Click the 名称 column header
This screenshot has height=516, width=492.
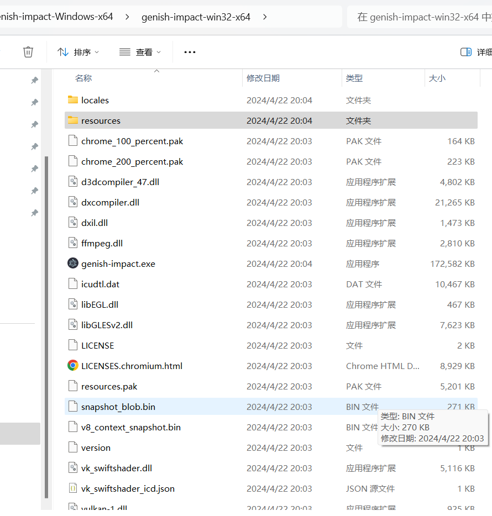(x=83, y=78)
